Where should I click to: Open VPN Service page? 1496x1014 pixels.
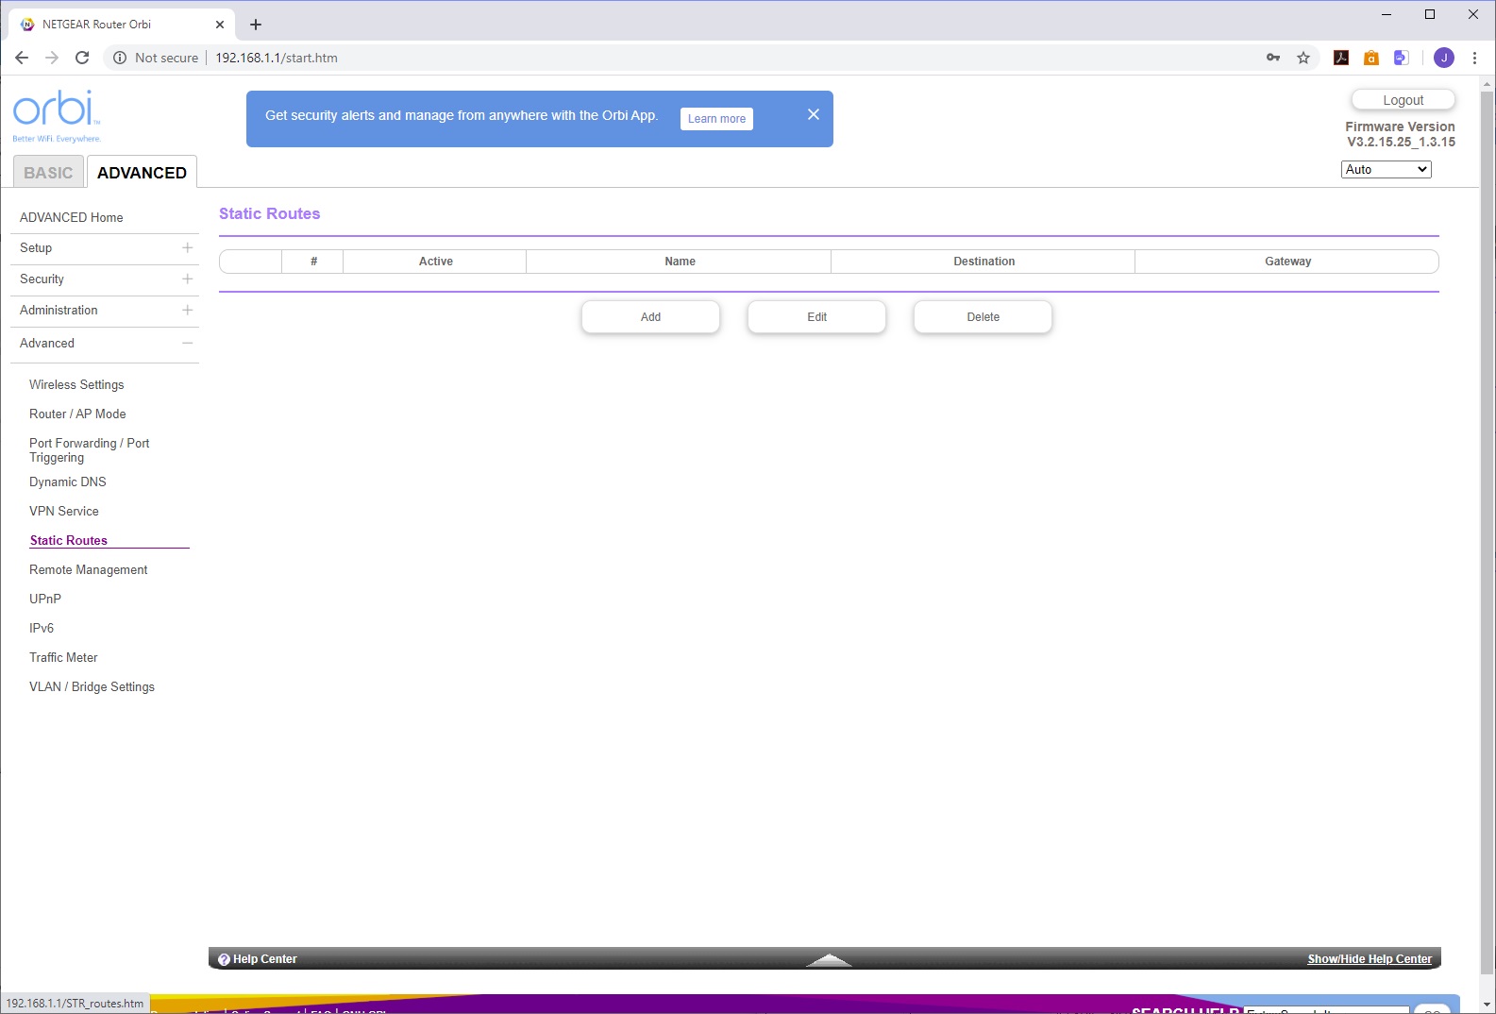(x=64, y=511)
